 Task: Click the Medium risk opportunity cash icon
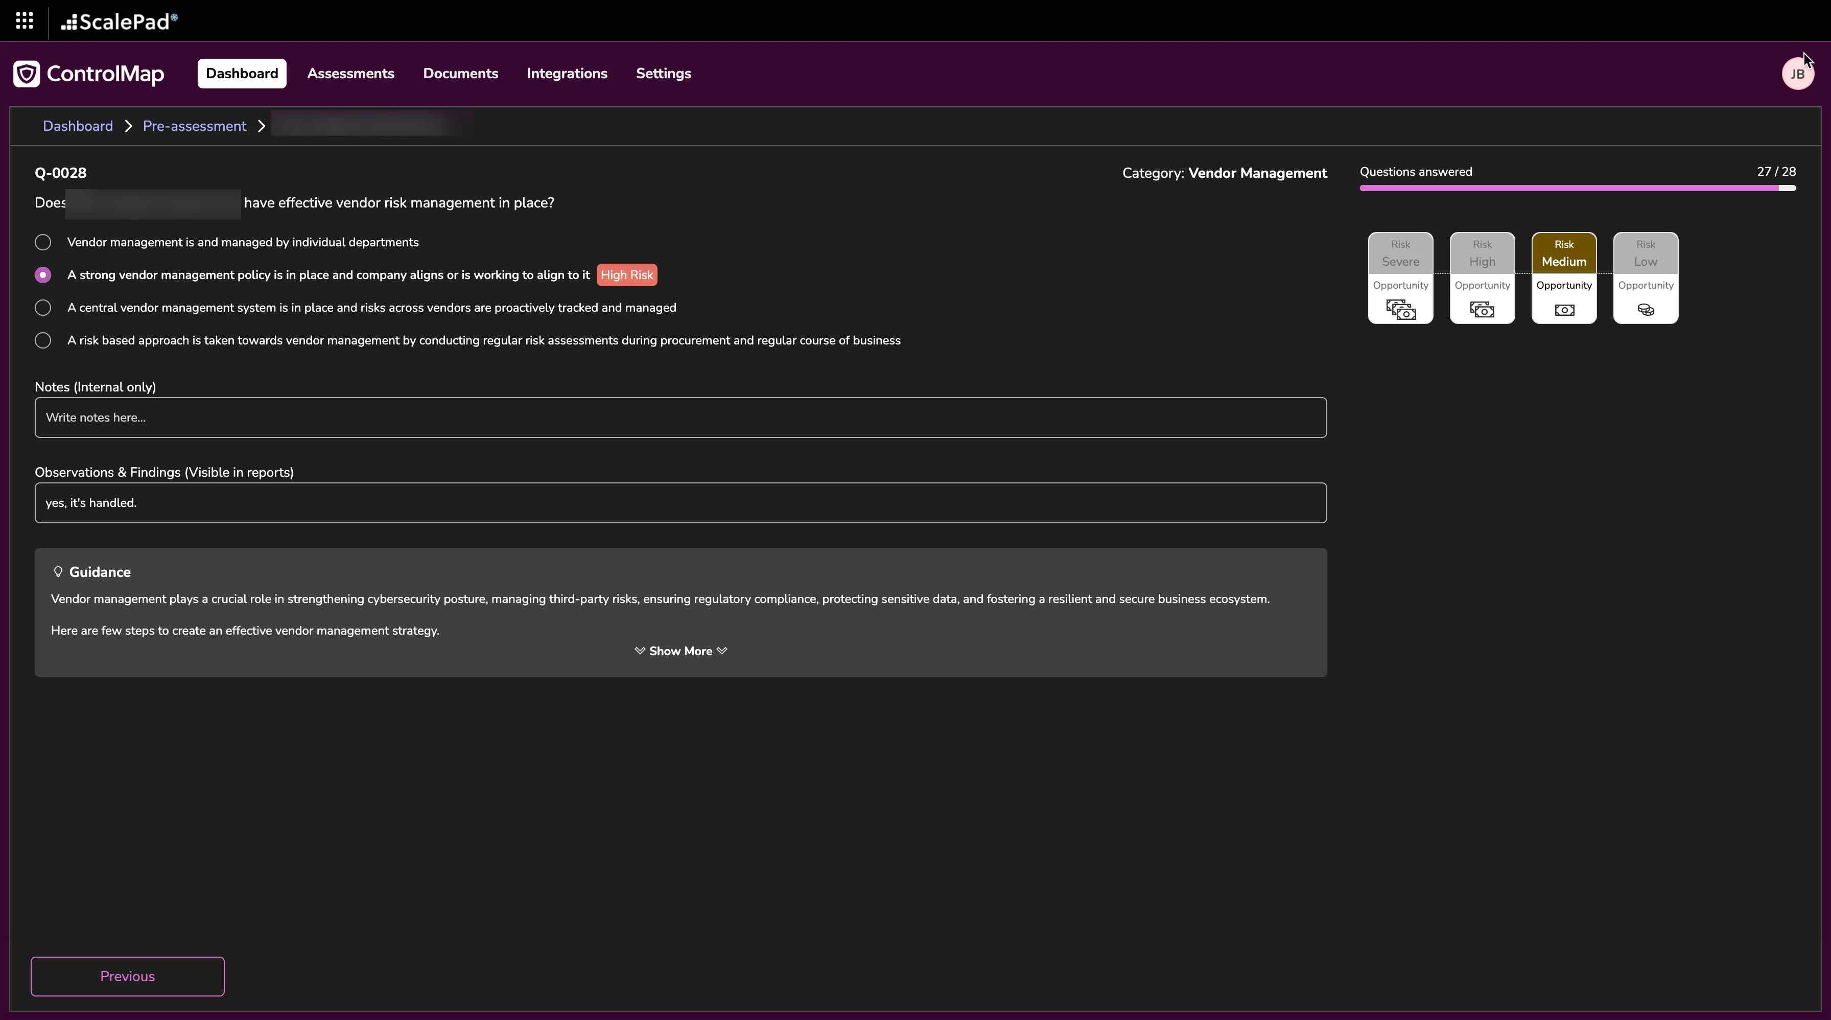[1564, 310]
